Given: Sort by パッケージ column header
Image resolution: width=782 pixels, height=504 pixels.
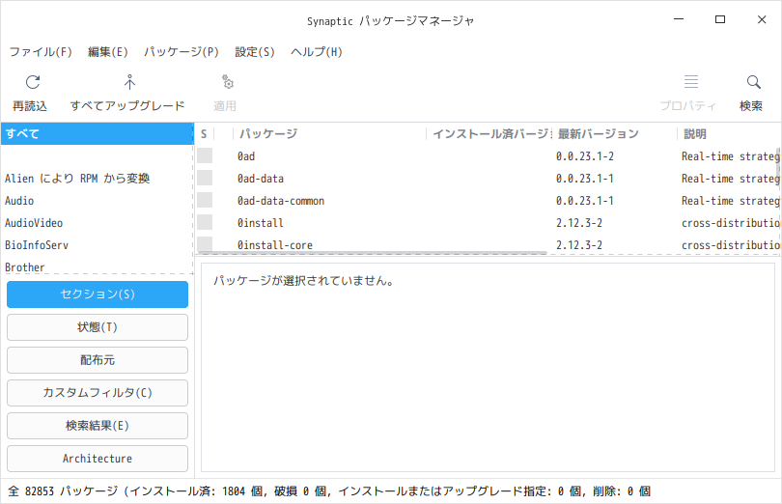Looking at the screenshot, I should coord(329,134).
